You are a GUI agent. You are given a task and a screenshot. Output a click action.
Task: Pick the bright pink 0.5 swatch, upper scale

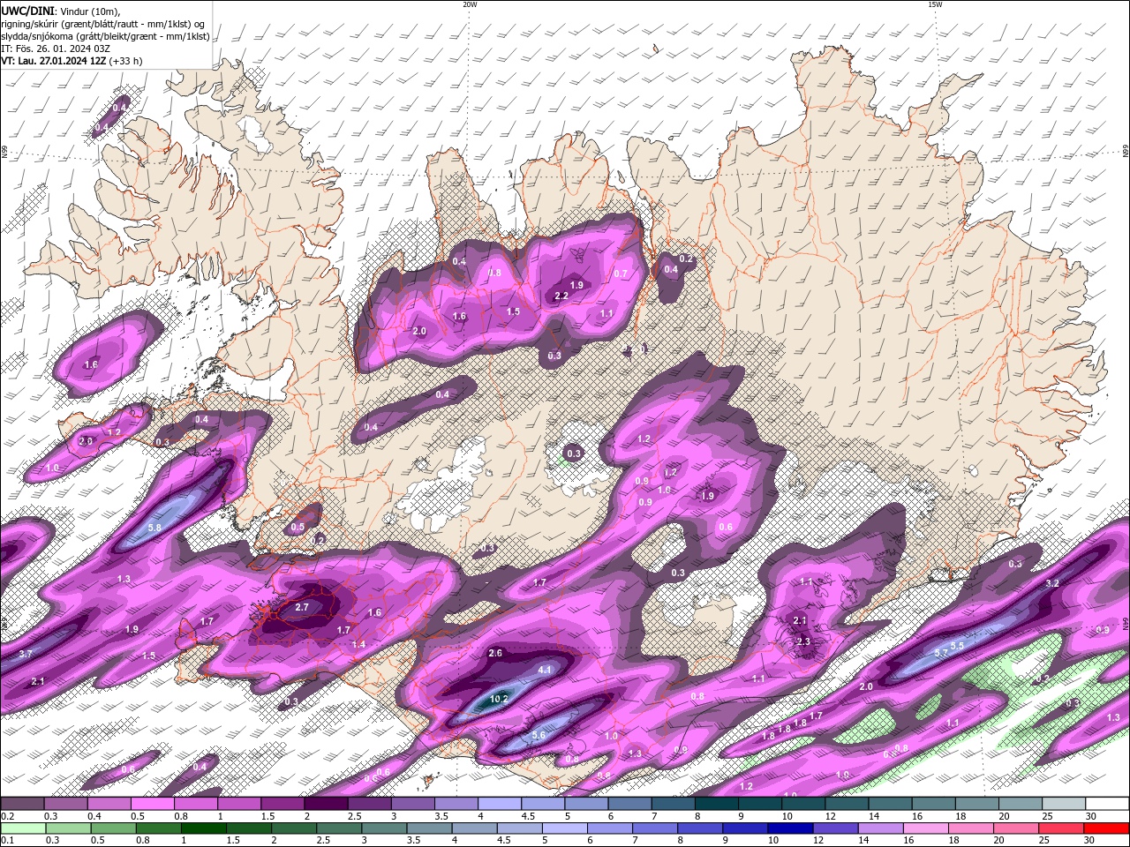[x=152, y=804]
